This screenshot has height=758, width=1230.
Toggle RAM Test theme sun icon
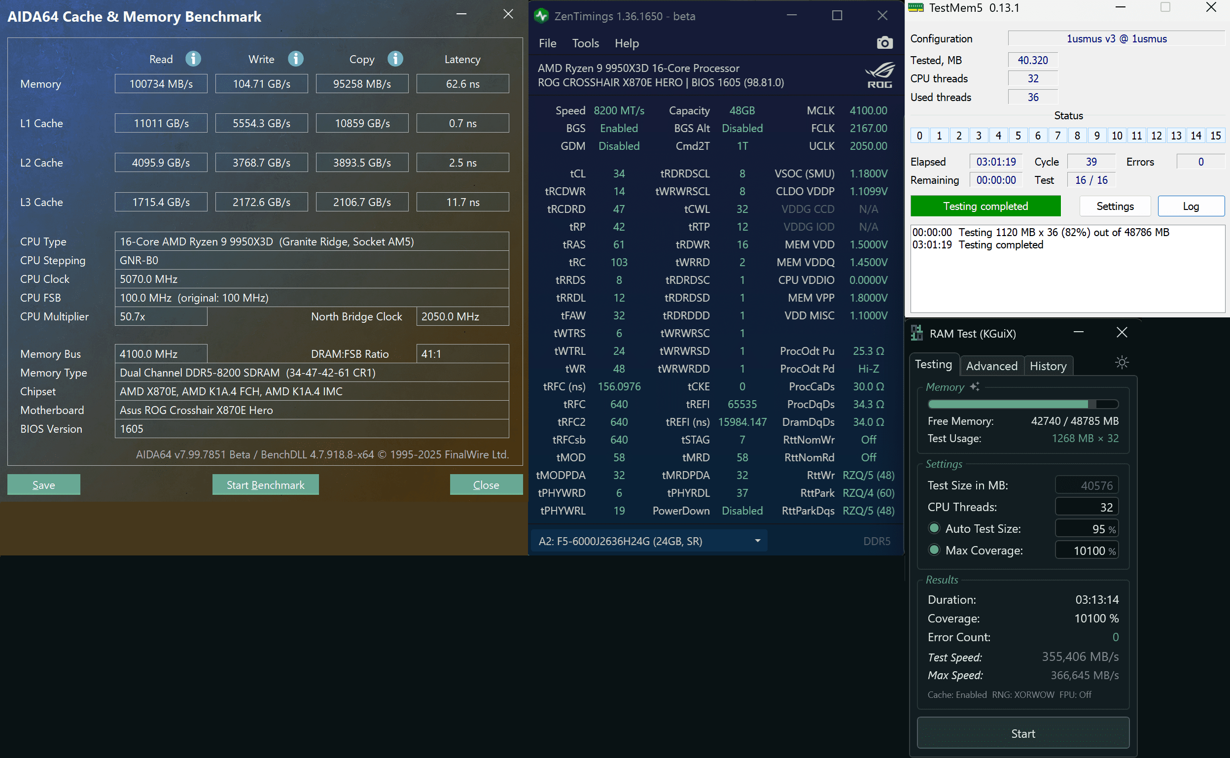tap(1122, 362)
